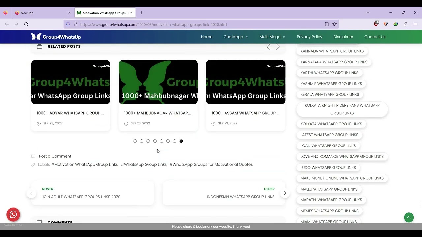This screenshot has width=422, height=237.
Task: Click the Post a Comment speech icon
Action: pyautogui.click(x=33, y=156)
